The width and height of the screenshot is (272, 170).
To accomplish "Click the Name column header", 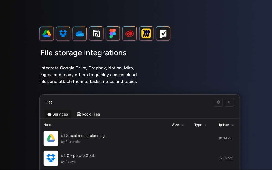I will pyautogui.click(x=48, y=125).
